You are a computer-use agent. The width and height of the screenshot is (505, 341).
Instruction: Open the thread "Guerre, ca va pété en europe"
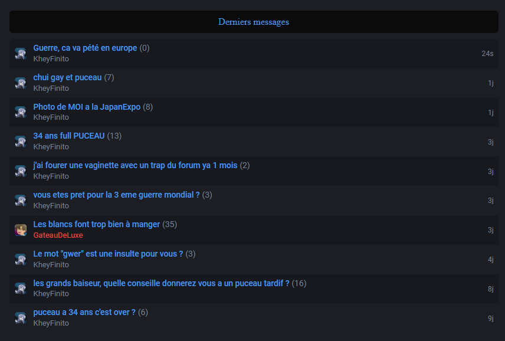tap(85, 48)
